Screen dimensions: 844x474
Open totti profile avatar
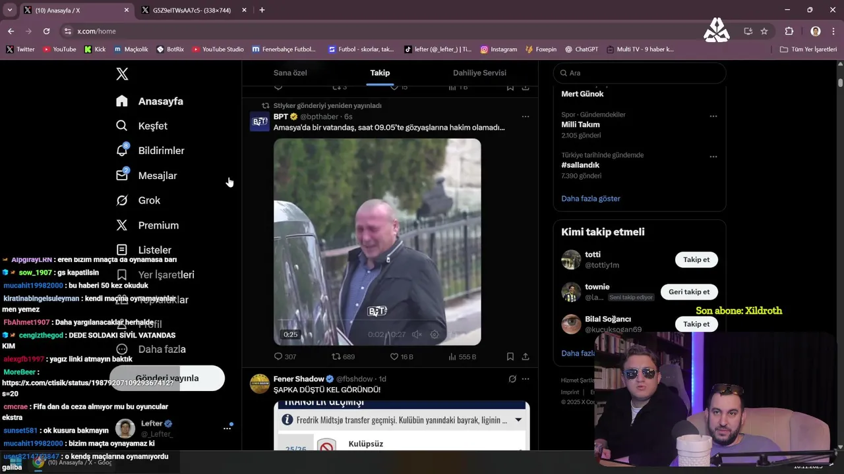coord(571,259)
